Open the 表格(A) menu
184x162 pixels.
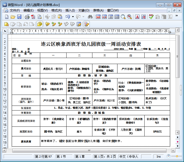[x=98, y=10]
